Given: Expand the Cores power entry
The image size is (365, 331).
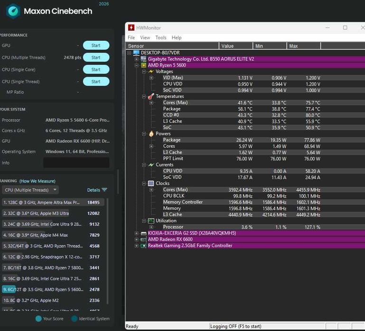Looking at the screenshot, I should [x=151, y=146].
